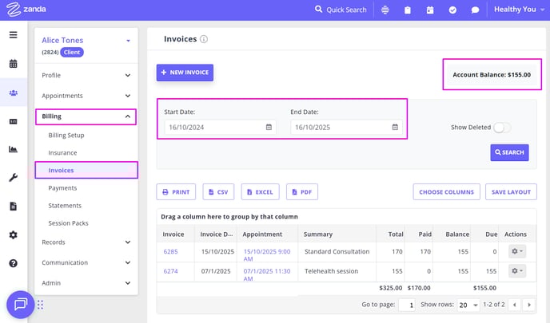The height and width of the screenshot is (323, 550).
Task: Open the hamburger menu icon
Action: tap(13, 35)
